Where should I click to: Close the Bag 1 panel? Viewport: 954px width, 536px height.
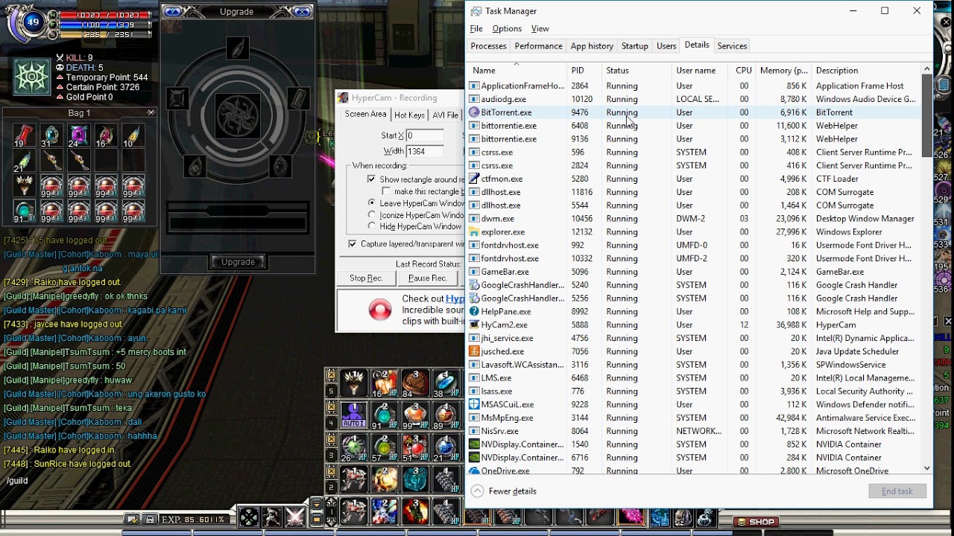(x=151, y=112)
